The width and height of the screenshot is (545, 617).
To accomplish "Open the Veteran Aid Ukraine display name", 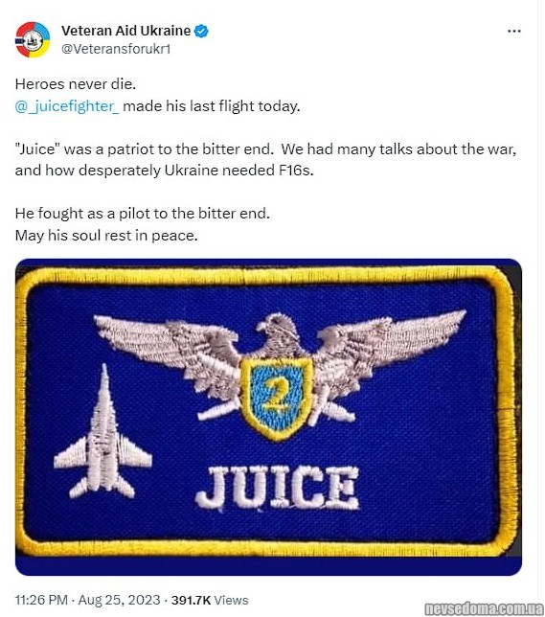I will click(125, 31).
